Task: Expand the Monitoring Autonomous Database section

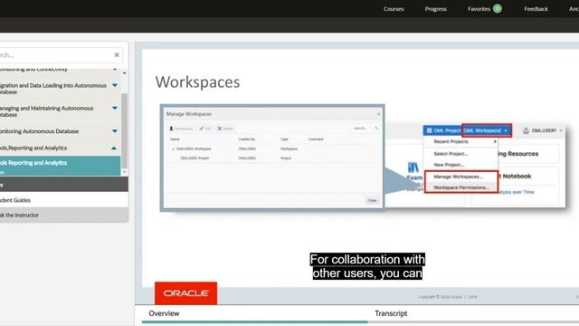Action: (115, 131)
